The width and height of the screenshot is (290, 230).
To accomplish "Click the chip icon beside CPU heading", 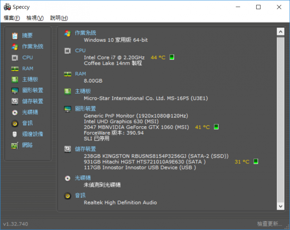I will point(68,51).
